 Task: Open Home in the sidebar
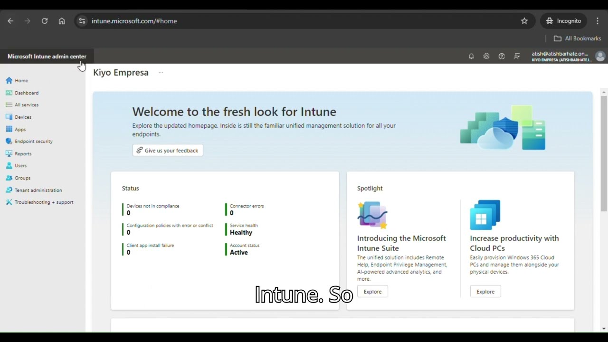[x=17, y=81]
